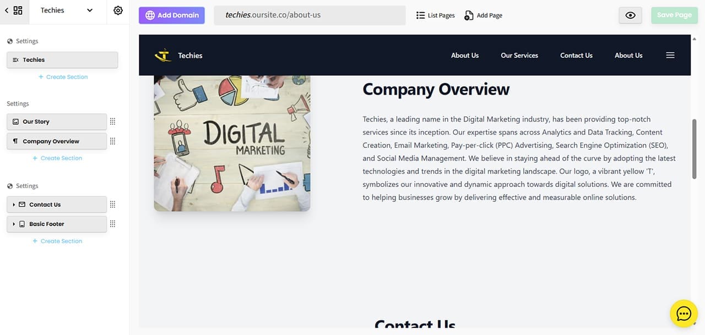Open Settings above the Techies sidebar item

(23, 41)
